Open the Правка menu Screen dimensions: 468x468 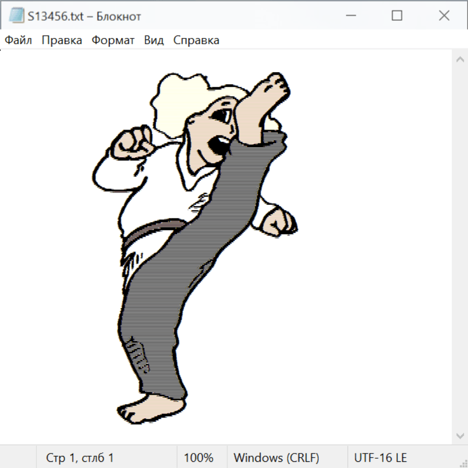(x=62, y=41)
